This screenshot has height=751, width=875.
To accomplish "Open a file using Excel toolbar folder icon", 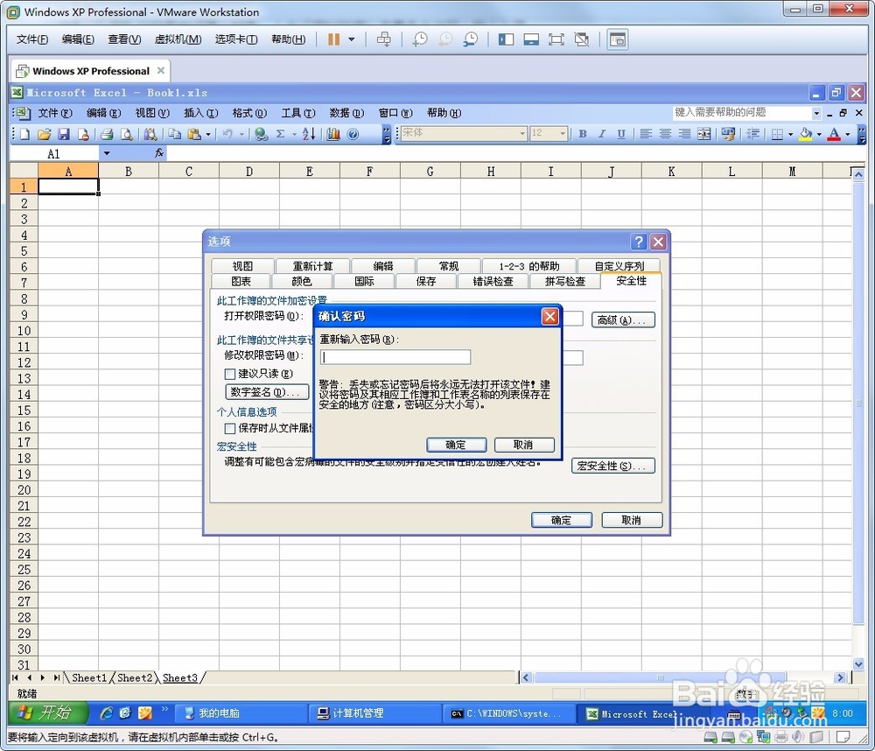I will [45, 134].
